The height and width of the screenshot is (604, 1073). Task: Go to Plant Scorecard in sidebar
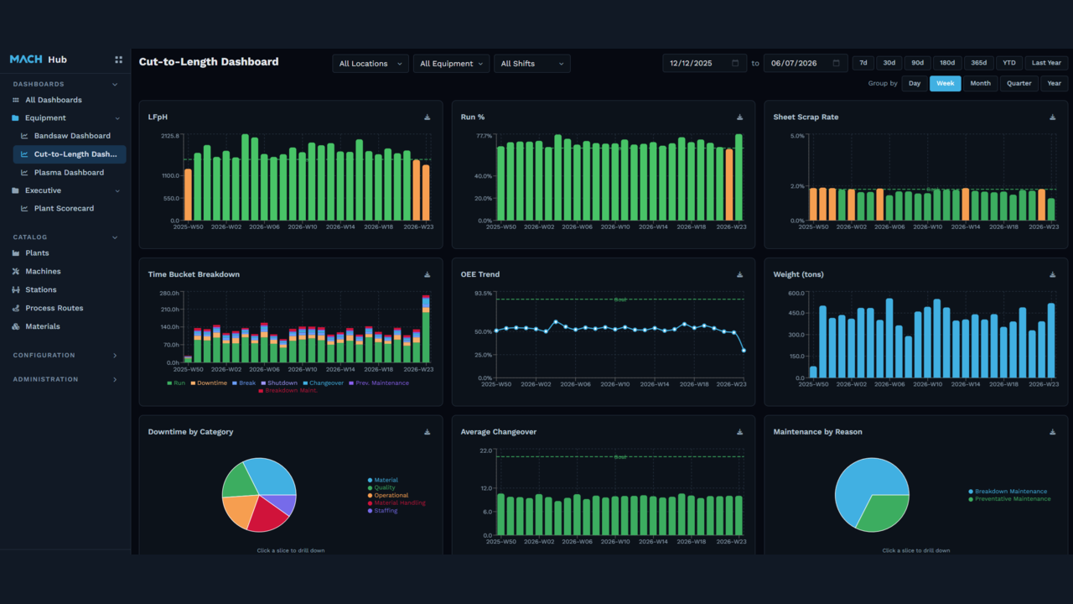64,209
